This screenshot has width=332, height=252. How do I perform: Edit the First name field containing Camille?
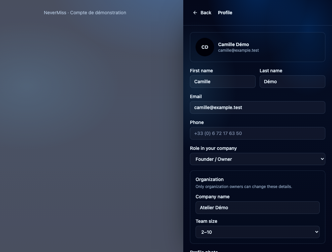click(x=222, y=82)
